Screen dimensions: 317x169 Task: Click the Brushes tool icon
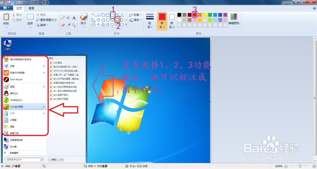83,17
